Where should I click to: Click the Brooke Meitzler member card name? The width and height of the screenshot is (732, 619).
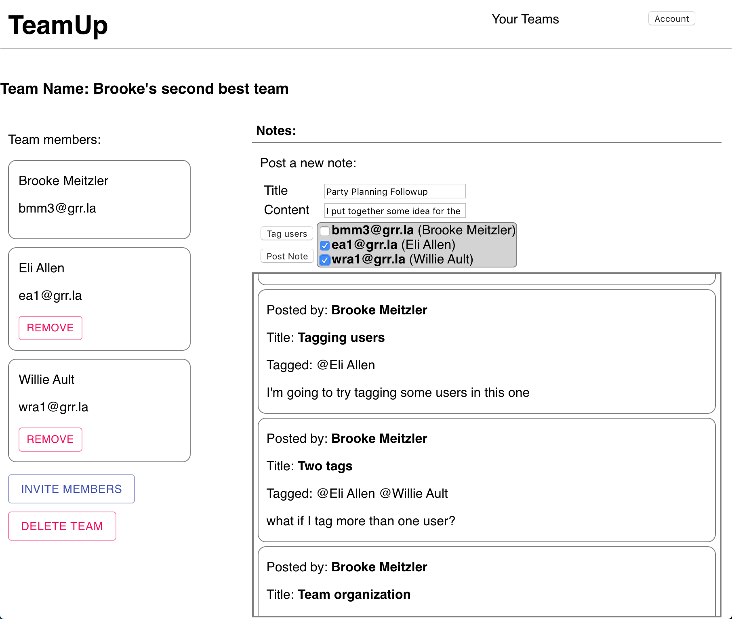[x=63, y=181]
